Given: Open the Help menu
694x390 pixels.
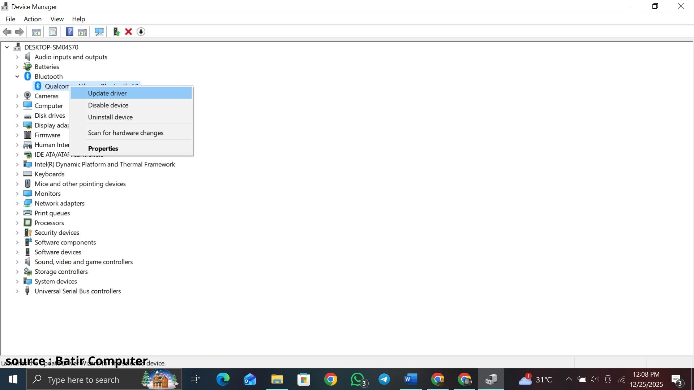Looking at the screenshot, I should coord(78,19).
